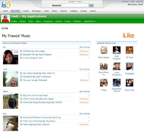Play Party Like A Rockstar

point(21,121)
